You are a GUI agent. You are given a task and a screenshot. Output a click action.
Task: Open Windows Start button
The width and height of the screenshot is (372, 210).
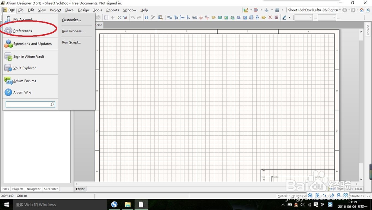click(7, 204)
